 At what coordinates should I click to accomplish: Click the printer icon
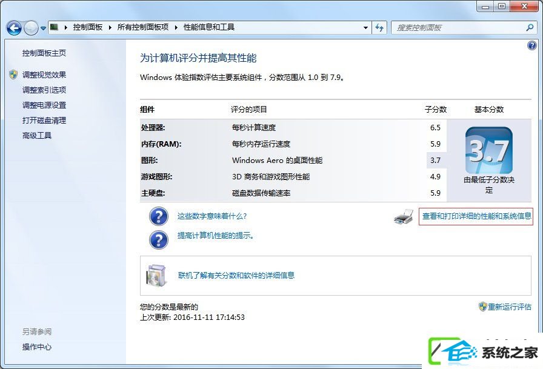[404, 217]
